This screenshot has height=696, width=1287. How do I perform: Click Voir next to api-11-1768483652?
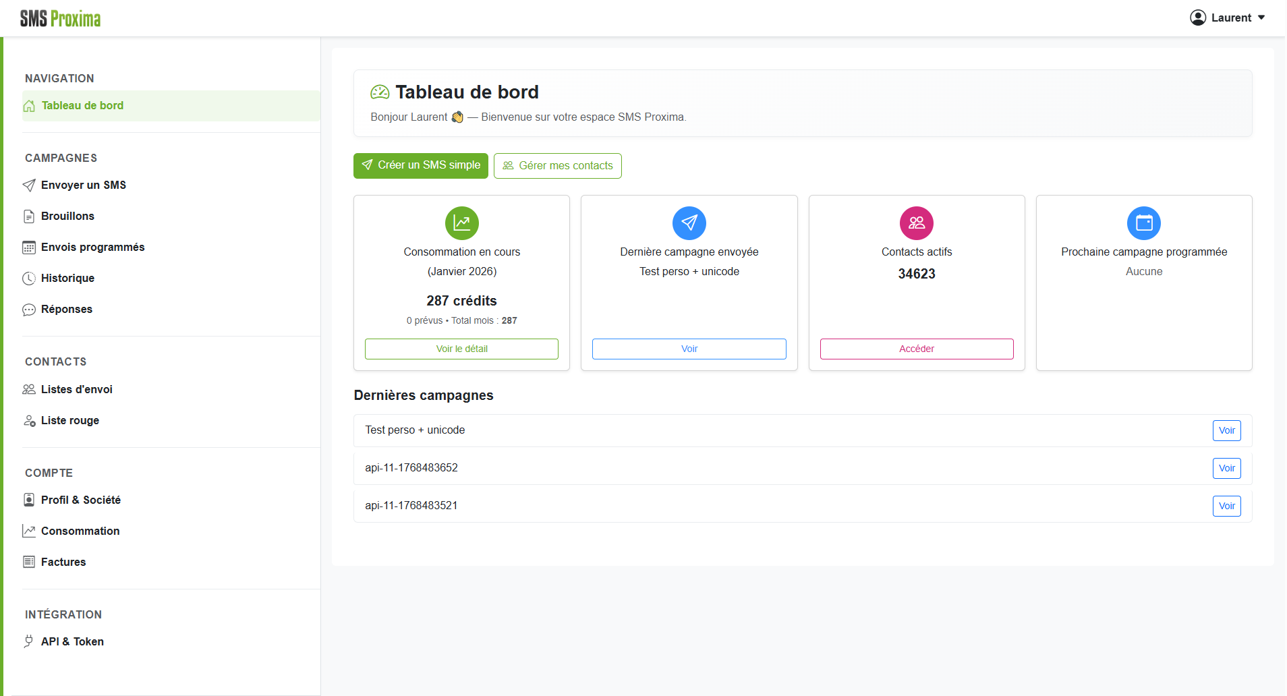pyautogui.click(x=1226, y=468)
